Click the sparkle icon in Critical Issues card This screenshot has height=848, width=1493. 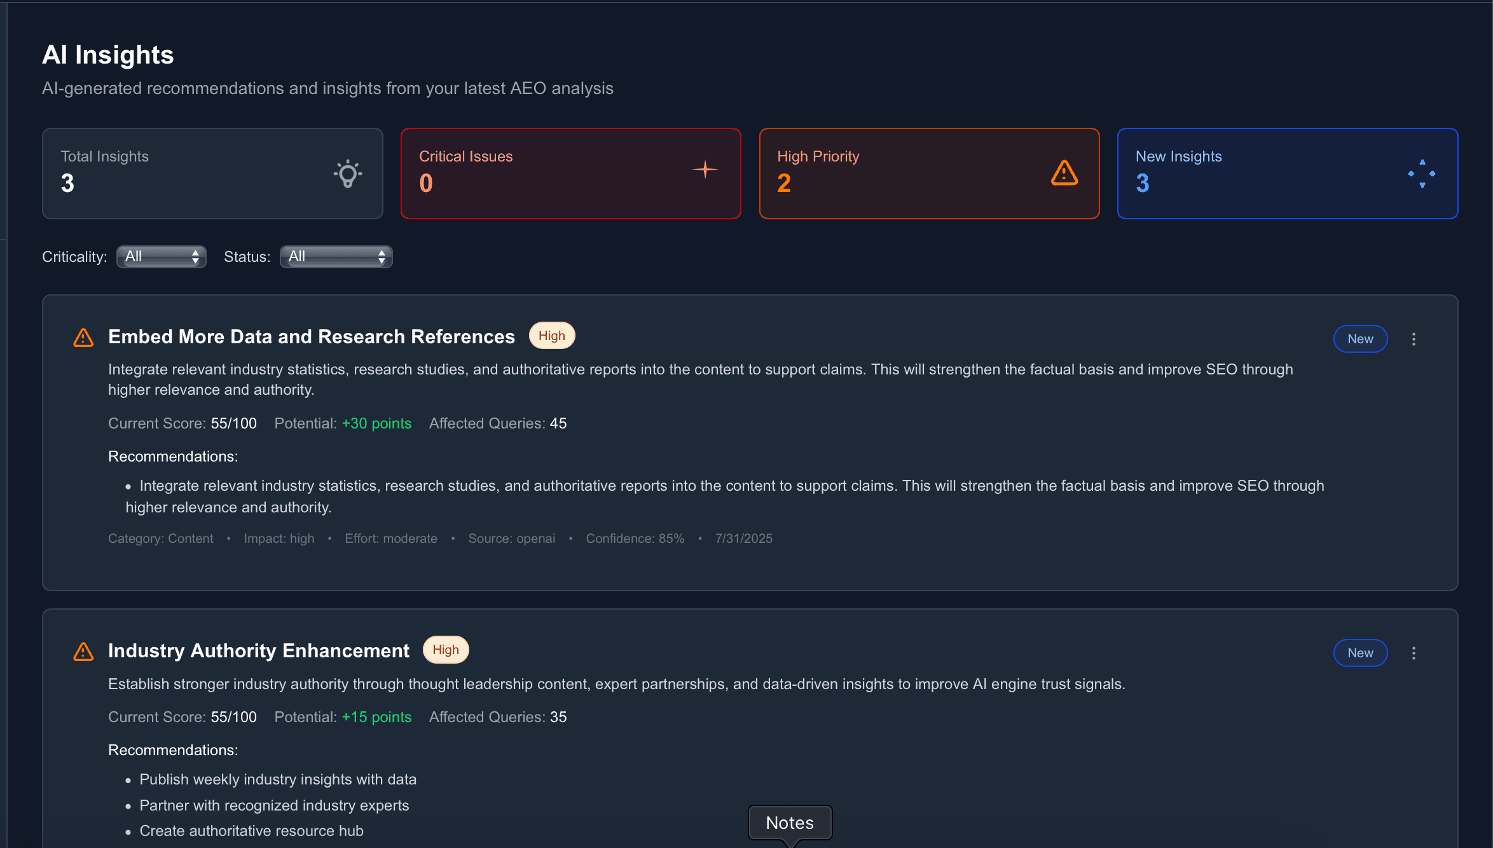point(705,170)
